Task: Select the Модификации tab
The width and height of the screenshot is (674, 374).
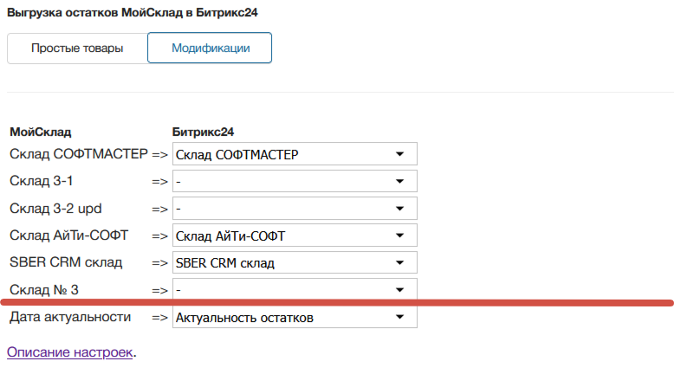Action: click(x=210, y=48)
